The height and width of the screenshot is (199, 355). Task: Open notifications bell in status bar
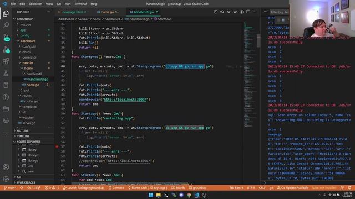[x=350, y=188]
